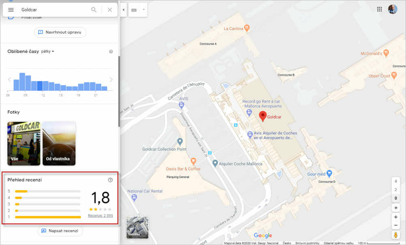Click Record go Rent a car marker
The height and width of the screenshot is (245, 406).
tap(249, 112)
